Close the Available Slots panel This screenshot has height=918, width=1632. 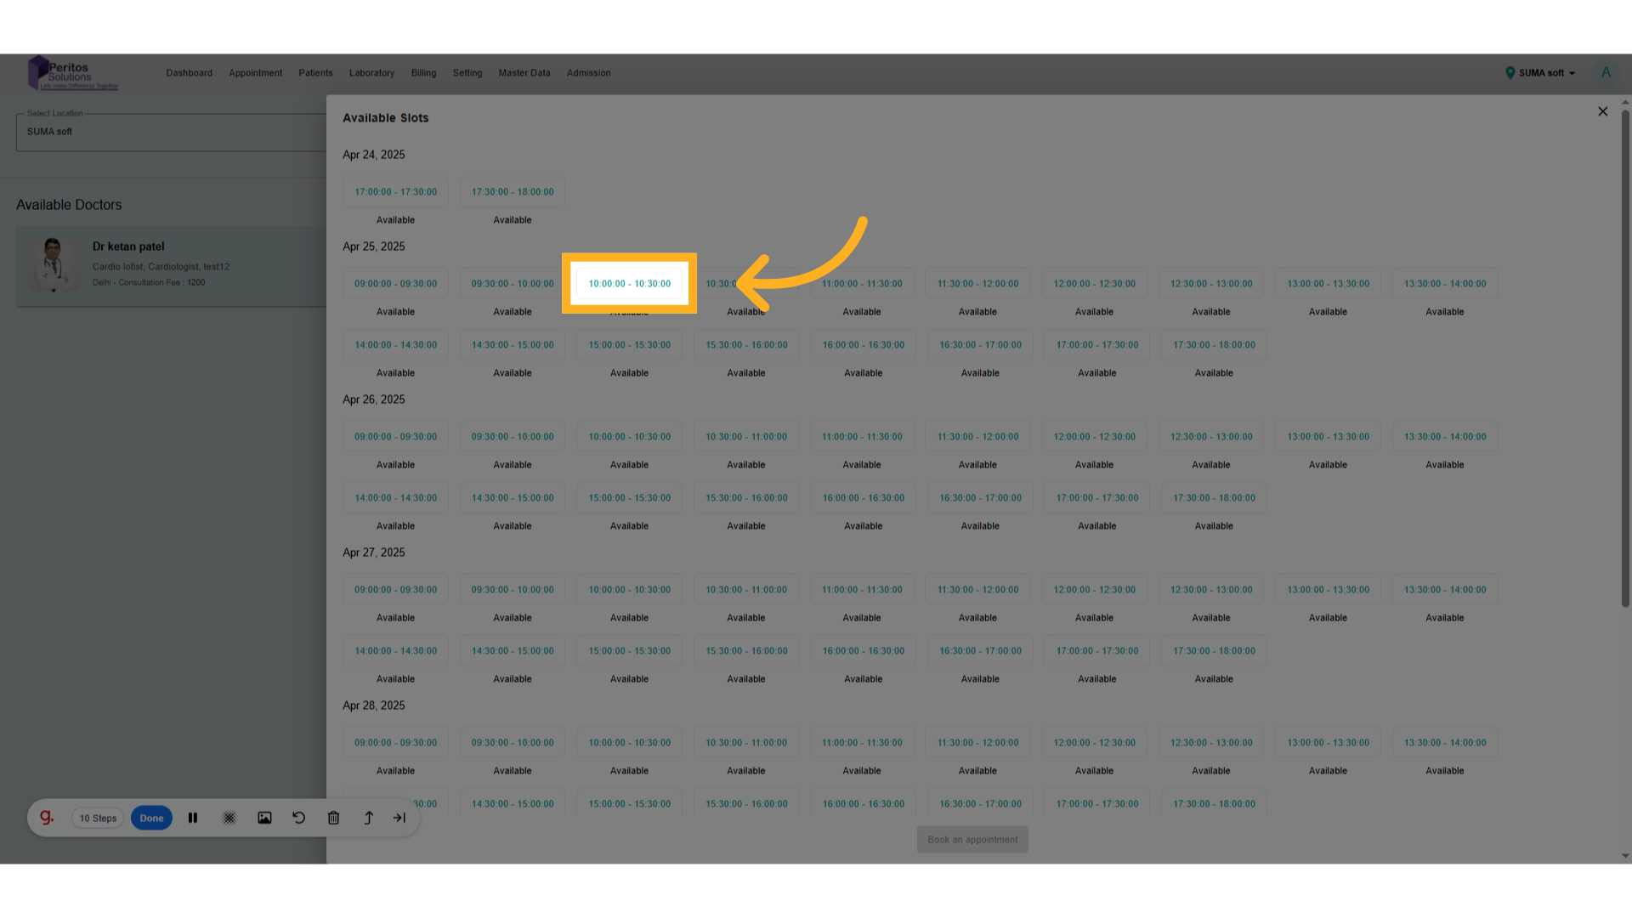point(1602,111)
